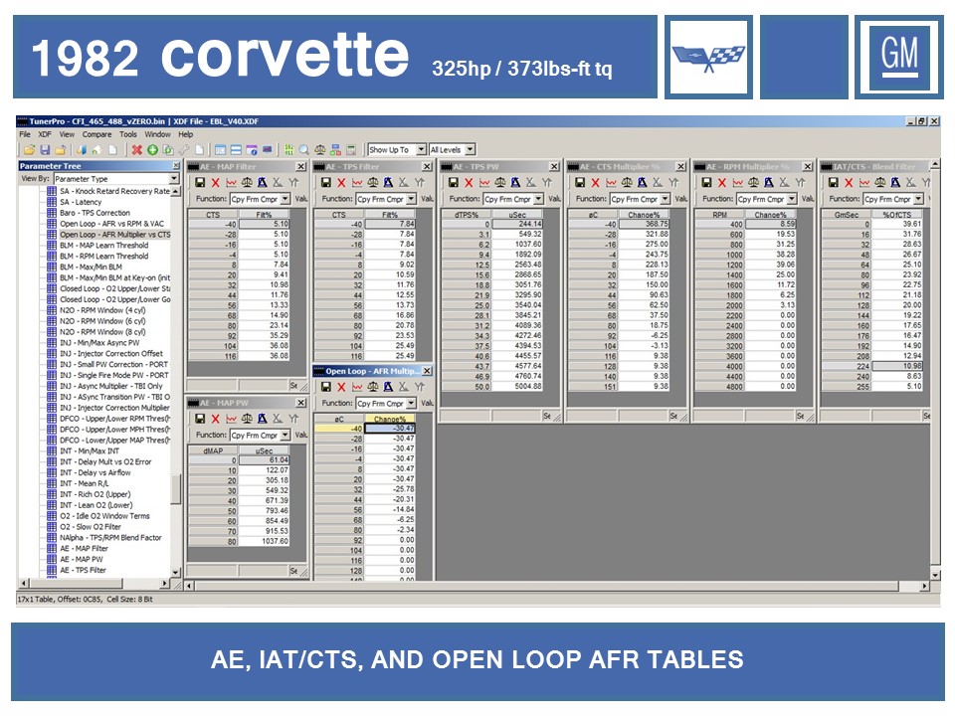Open the View menu
The width and height of the screenshot is (955, 716).
[x=67, y=134]
